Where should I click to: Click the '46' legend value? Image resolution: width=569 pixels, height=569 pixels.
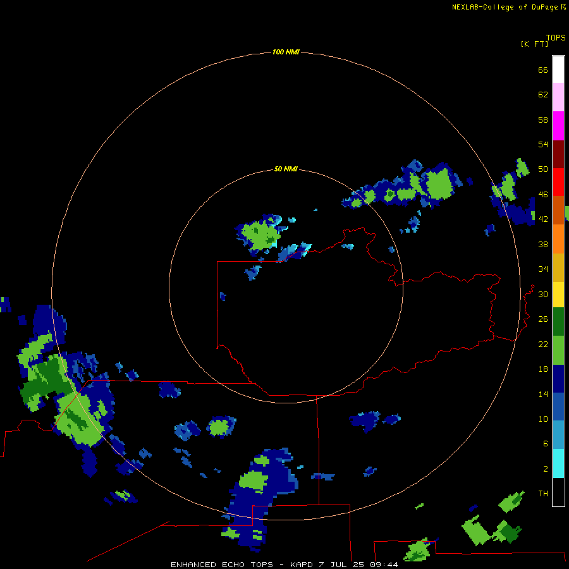pyautogui.click(x=543, y=195)
